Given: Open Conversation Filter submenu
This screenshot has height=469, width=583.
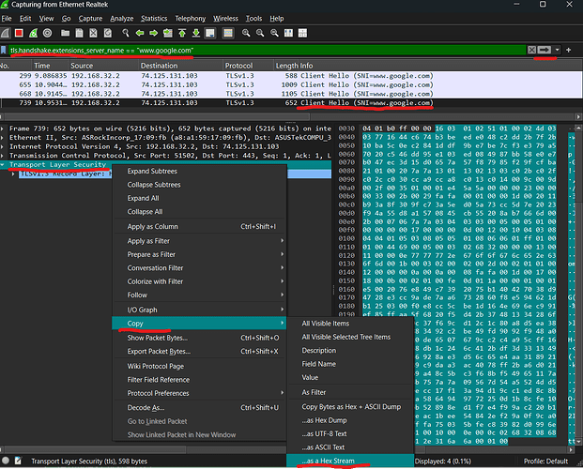Looking at the screenshot, I should pos(199,268).
